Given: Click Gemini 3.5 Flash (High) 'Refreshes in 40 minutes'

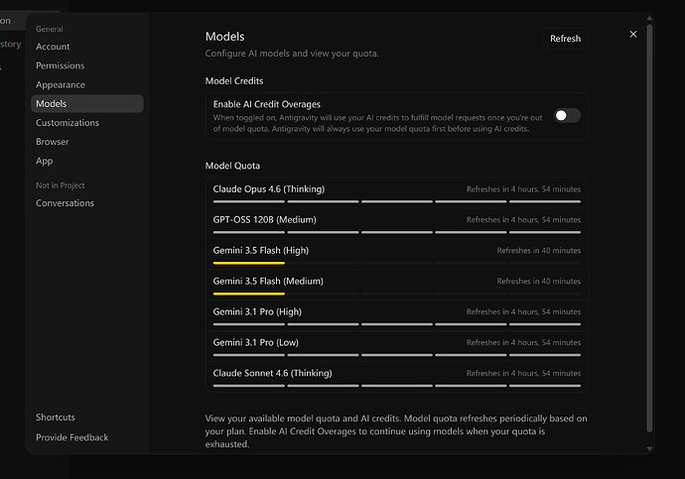Looking at the screenshot, I should 539,251.
